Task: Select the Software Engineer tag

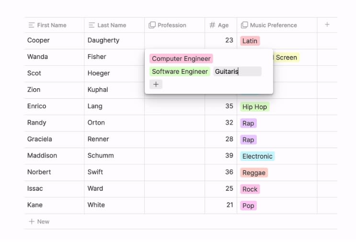Action: click(x=180, y=71)
